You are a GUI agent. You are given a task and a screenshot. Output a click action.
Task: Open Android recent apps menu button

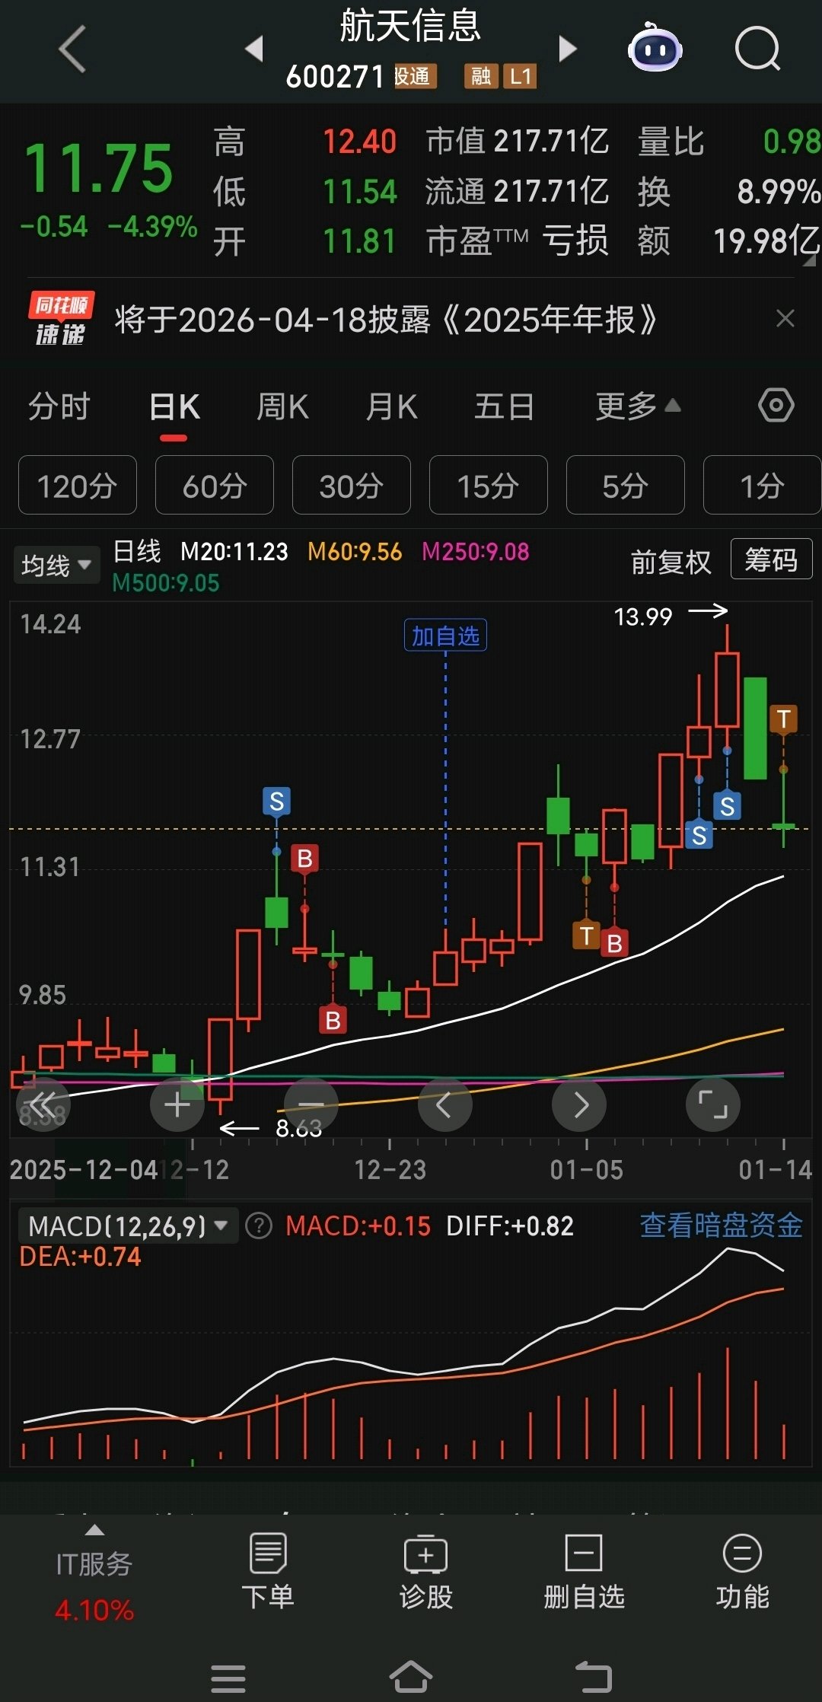(x=228, y=1678)
